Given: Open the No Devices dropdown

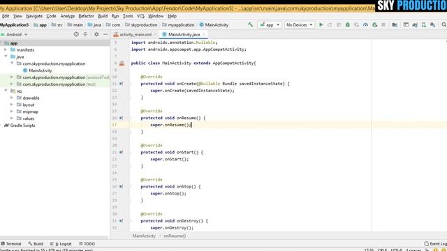Looking at the screenshot, I should coord(300,25).
